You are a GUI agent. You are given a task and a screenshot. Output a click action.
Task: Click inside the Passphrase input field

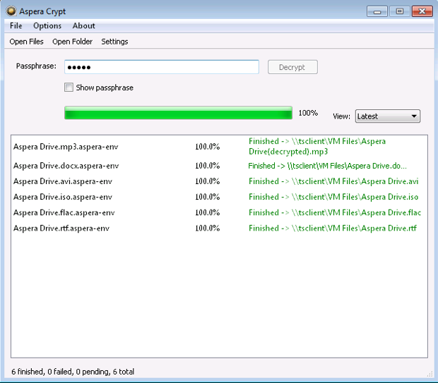pyautogui.click(x=161, y=67)
